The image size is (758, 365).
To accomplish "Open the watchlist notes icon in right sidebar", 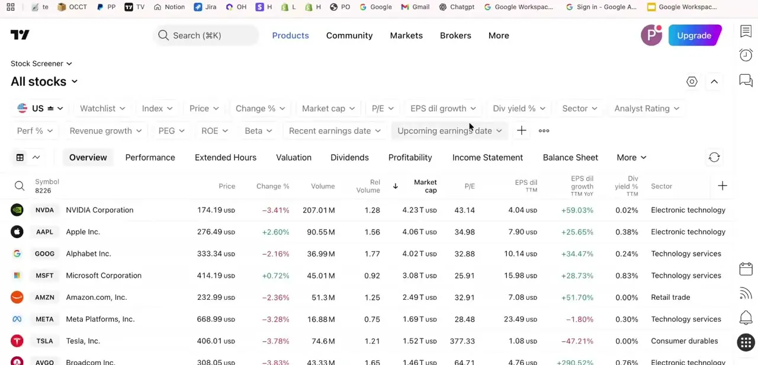I will [746, 31].
